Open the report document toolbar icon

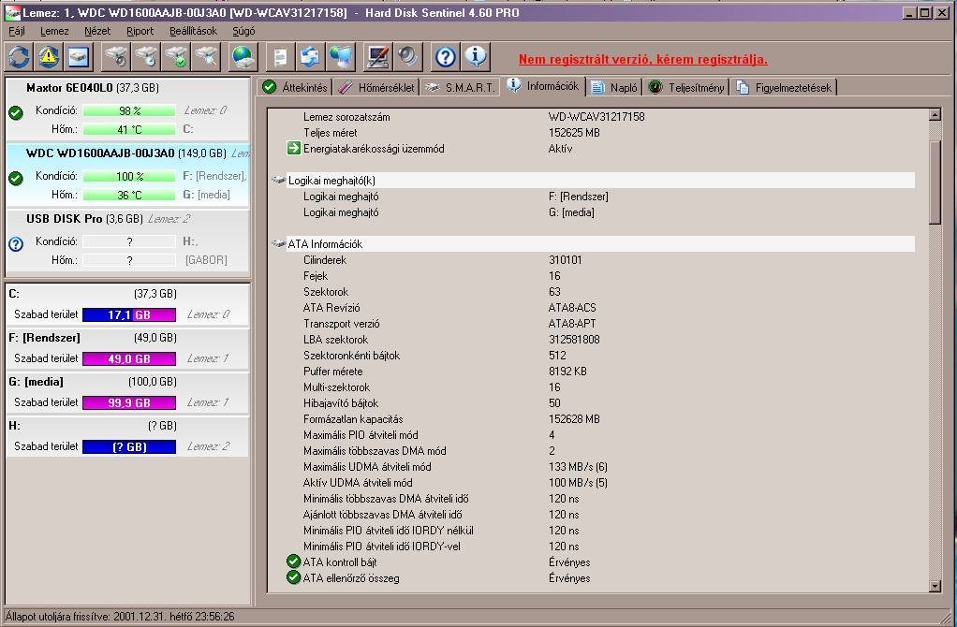(x=279, y=57)
